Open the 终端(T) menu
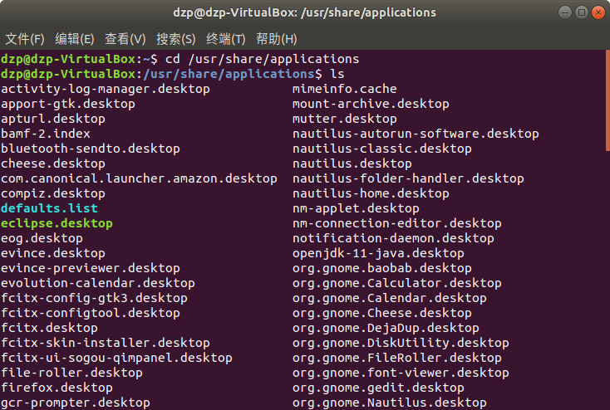Screen dimensions: 610x410 226,39
